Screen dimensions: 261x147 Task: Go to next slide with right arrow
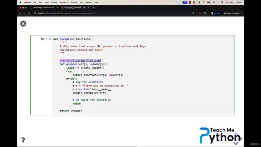coord(240,139)
